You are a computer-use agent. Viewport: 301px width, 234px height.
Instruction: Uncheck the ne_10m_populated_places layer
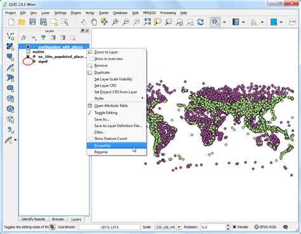coord(28,57)
